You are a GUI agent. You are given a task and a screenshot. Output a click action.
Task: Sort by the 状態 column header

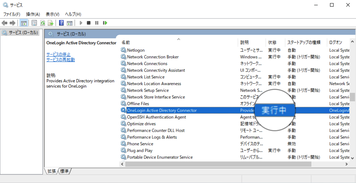(x=276, y=42)
